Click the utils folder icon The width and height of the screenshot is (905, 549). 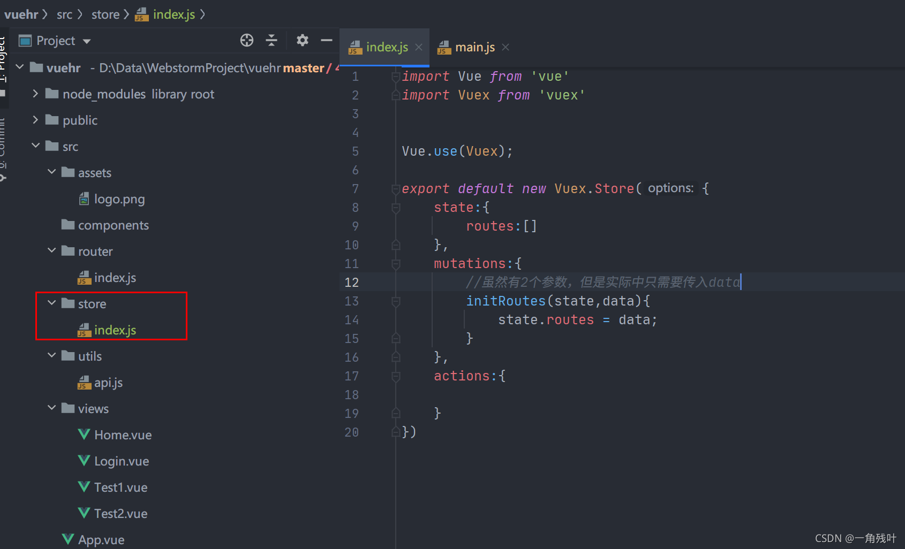click(x=68, y=355)
